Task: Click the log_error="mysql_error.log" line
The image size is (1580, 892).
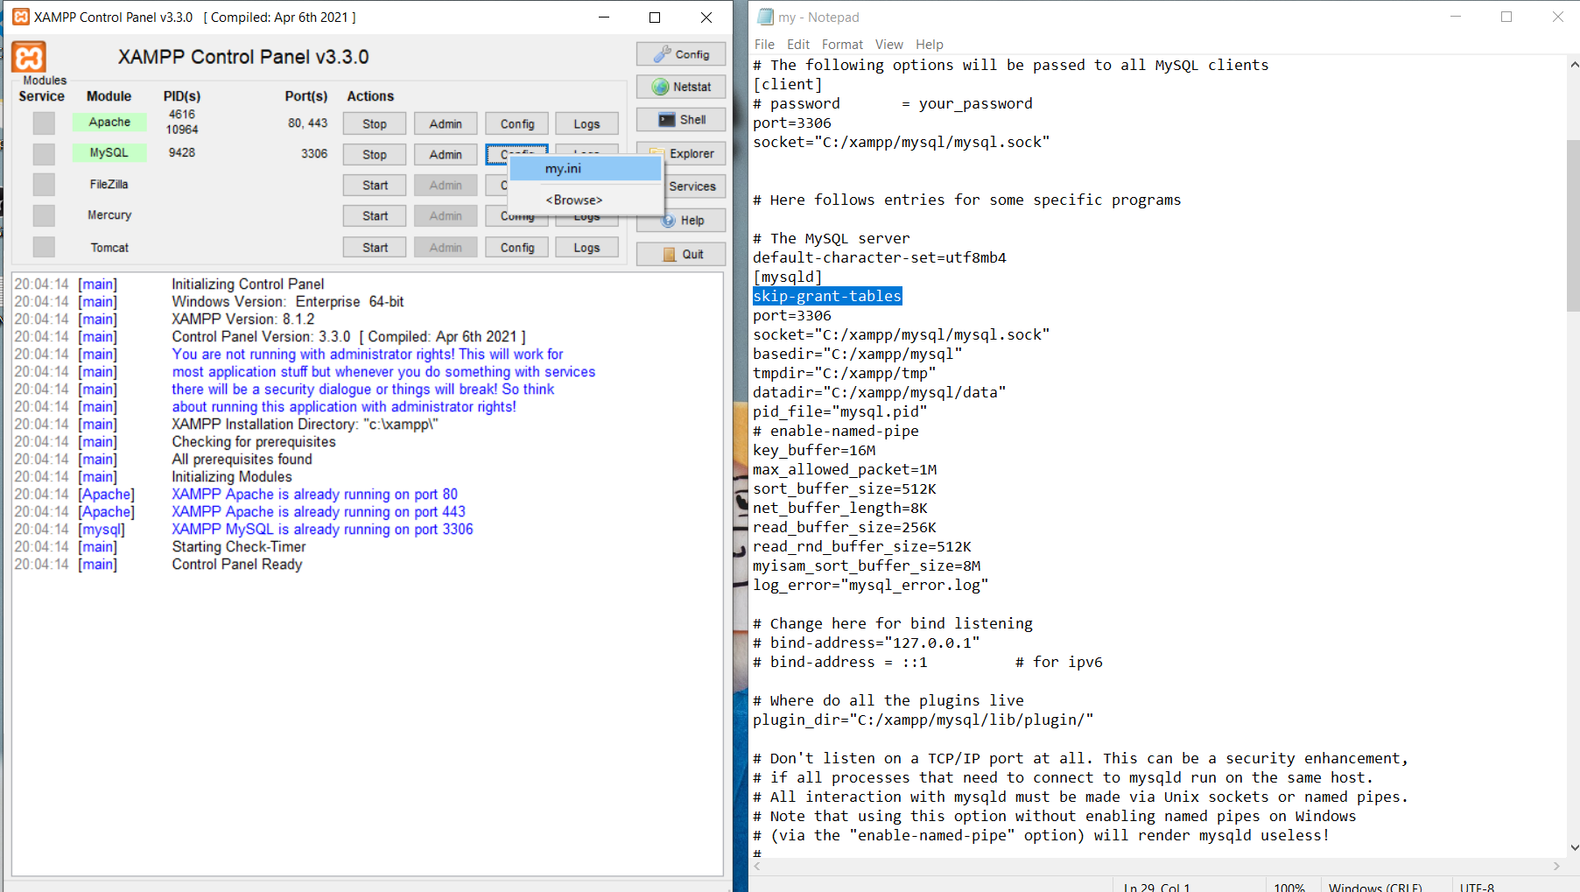Action: pos(870,585)
